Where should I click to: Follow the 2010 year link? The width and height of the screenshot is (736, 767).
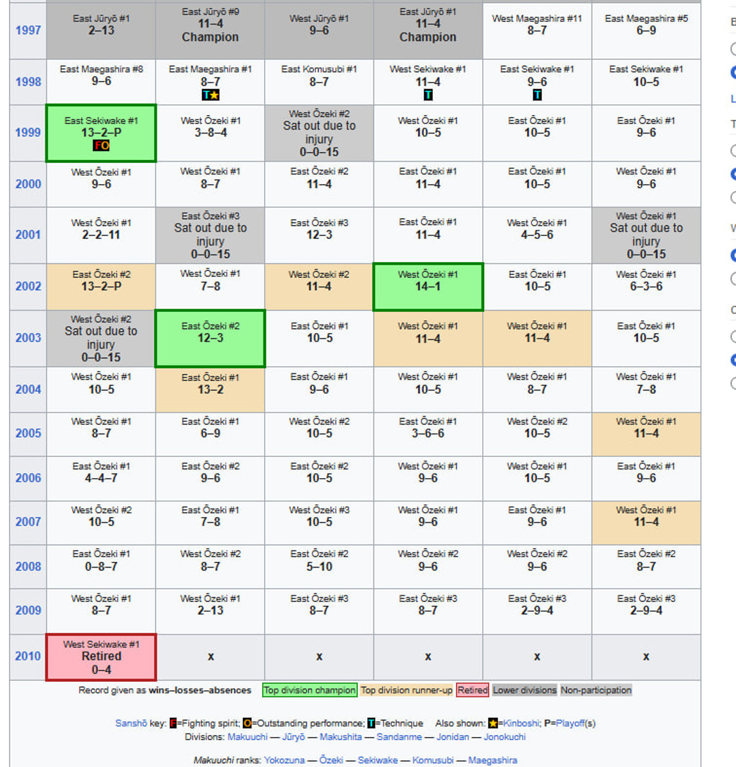click(28, 656)
